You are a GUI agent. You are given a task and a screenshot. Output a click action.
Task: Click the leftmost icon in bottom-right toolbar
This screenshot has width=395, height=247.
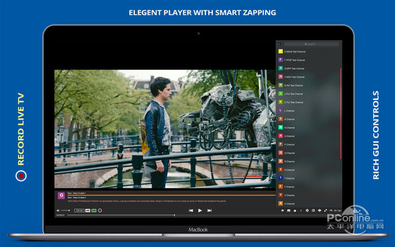click(283, 210)
